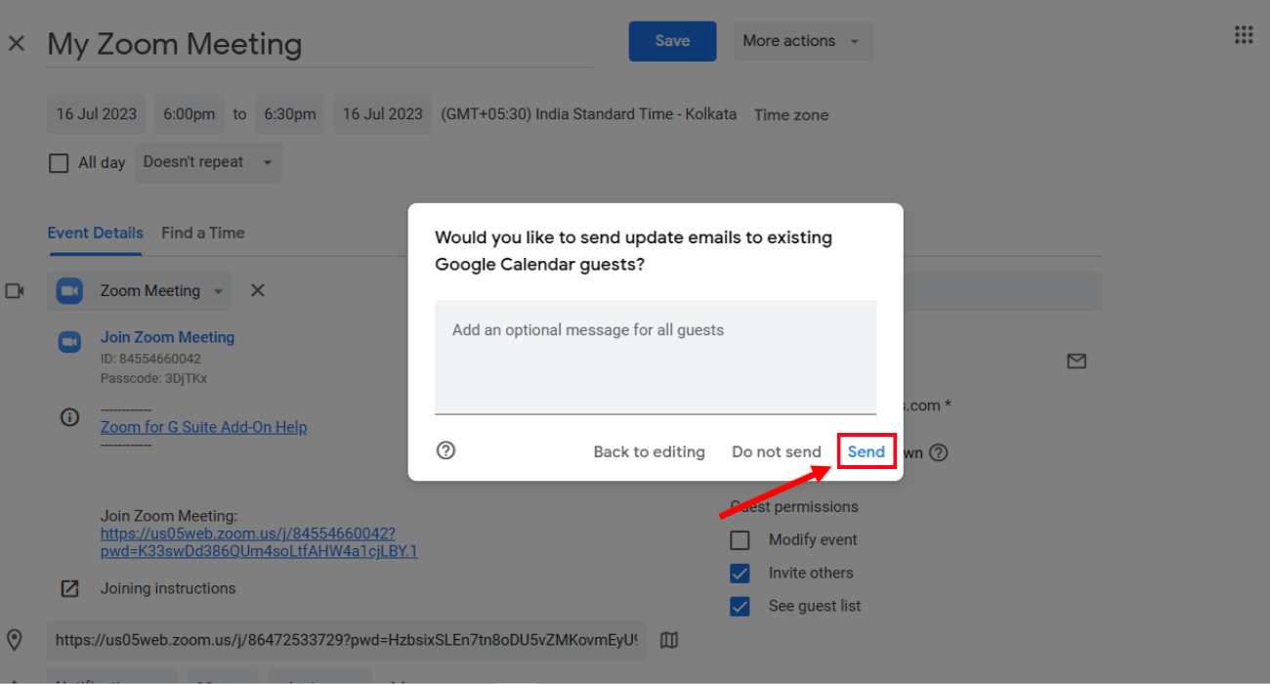This screenshot has width=1270, height=684.
Task: Uncheck the See guest list permission
Action: pyautogui.click(x=741, y=607)
